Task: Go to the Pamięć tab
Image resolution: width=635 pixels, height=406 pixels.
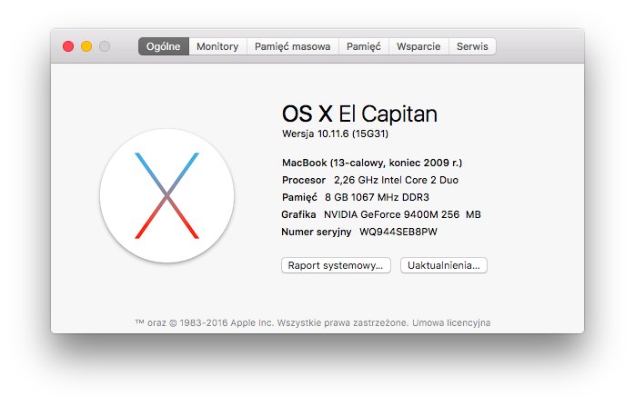Action: [x=364, y=46]
